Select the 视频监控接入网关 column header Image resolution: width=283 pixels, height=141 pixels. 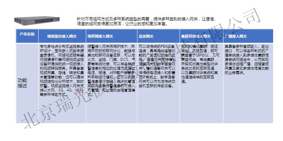(x=62, y=36)
